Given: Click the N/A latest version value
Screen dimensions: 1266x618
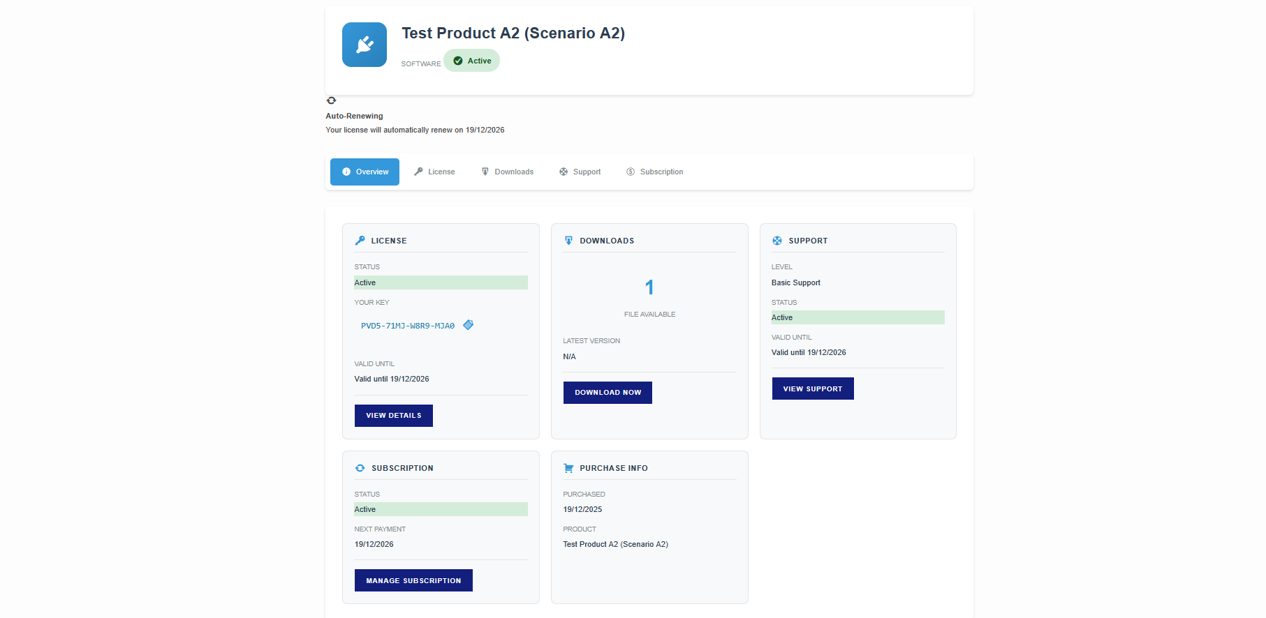Looking at the screenshot, I should pyautogui.click(x=570, y=356).
